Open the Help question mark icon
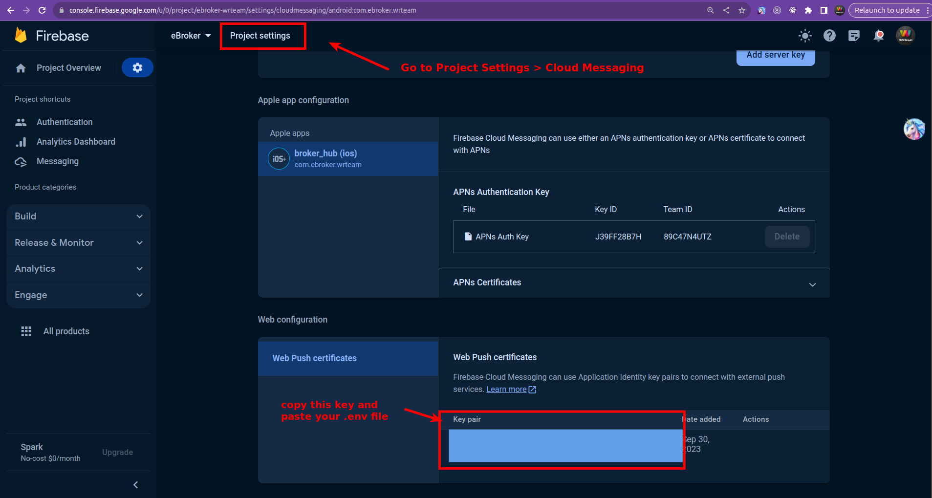The width and height of the screenshot is (932, 498). [829, 35]
